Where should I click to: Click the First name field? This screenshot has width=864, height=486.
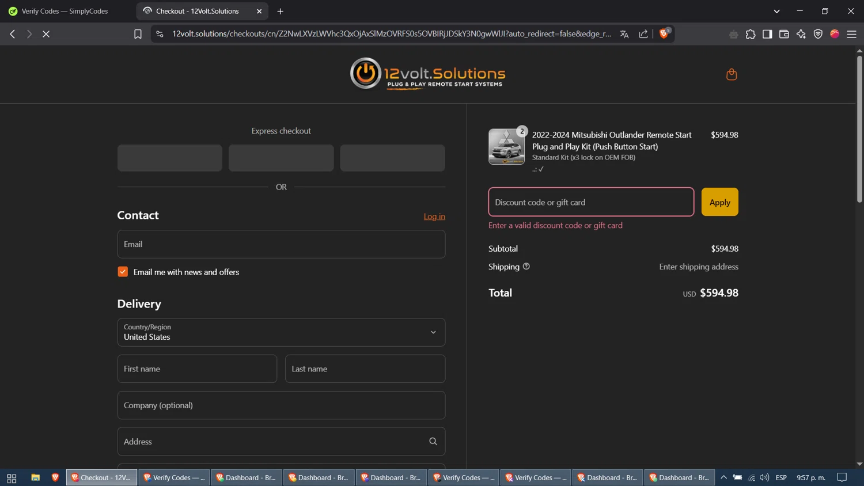(197, 369)
